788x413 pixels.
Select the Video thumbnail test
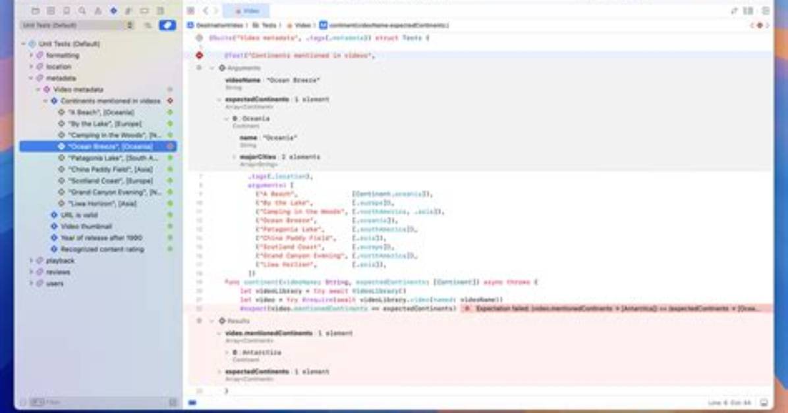coord(98,226)
